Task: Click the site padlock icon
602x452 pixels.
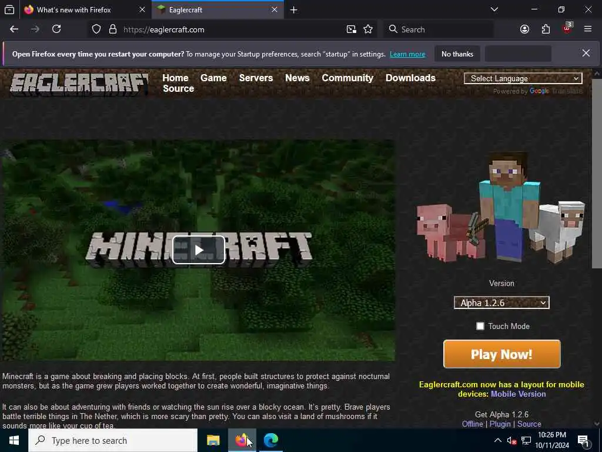Action: [112, 29]
